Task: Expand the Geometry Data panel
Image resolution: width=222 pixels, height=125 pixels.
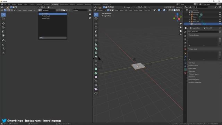Action: 194,80
